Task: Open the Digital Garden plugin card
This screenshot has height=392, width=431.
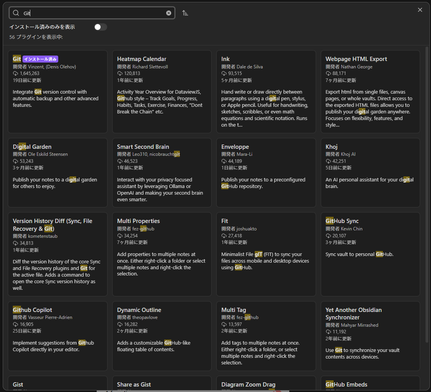Action: click(x=57, y=173)
